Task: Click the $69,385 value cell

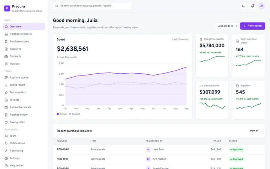Action: coord(216,159)
